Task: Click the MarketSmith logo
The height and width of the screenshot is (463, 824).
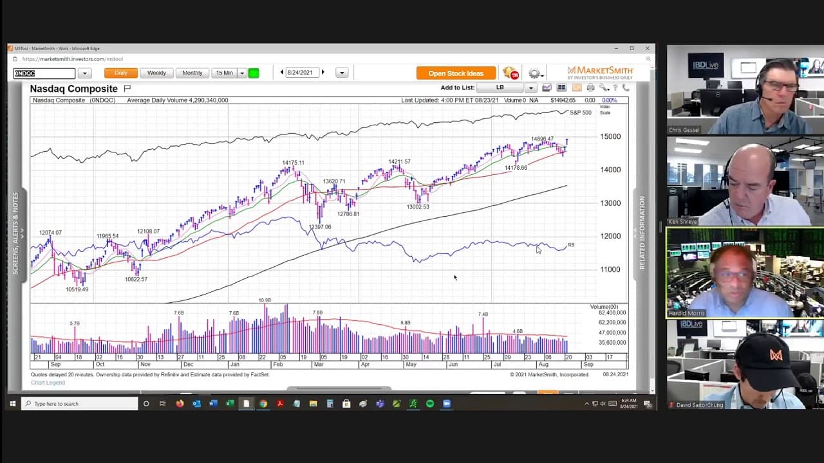Action: point(599,73)
